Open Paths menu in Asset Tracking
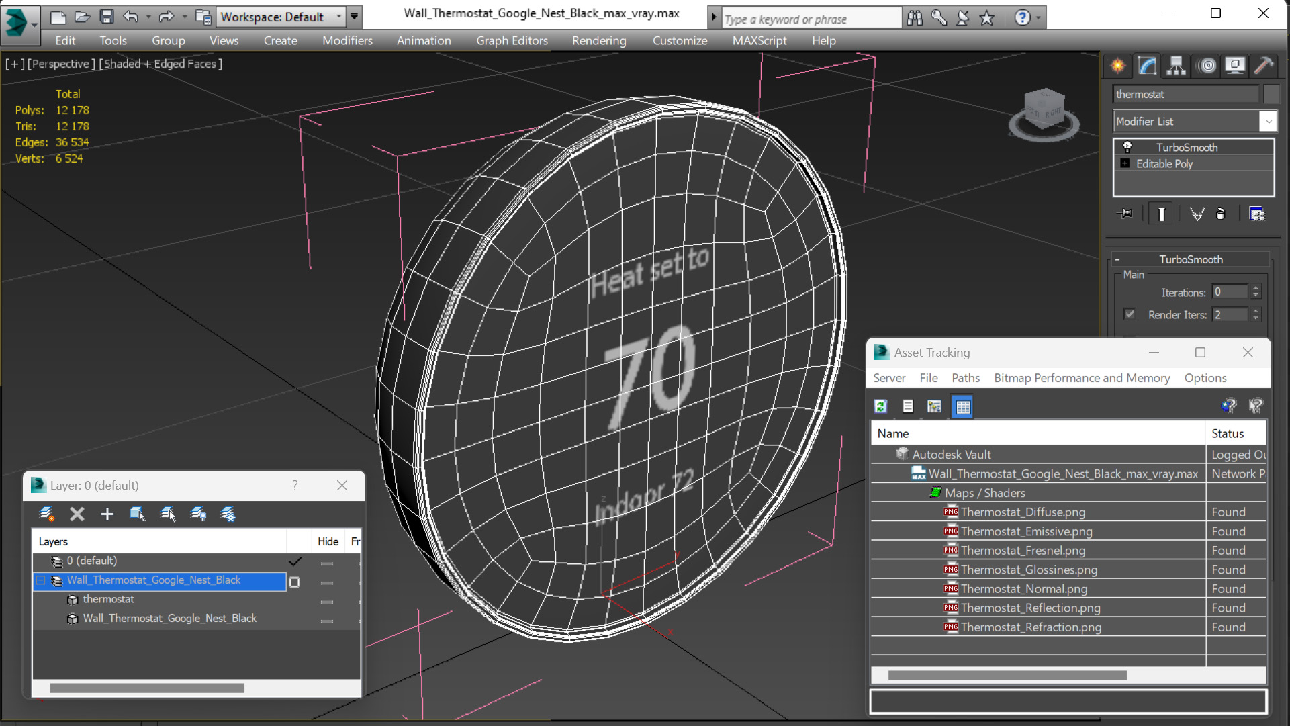The image size is (1290, 726). (x=966, y=378)
